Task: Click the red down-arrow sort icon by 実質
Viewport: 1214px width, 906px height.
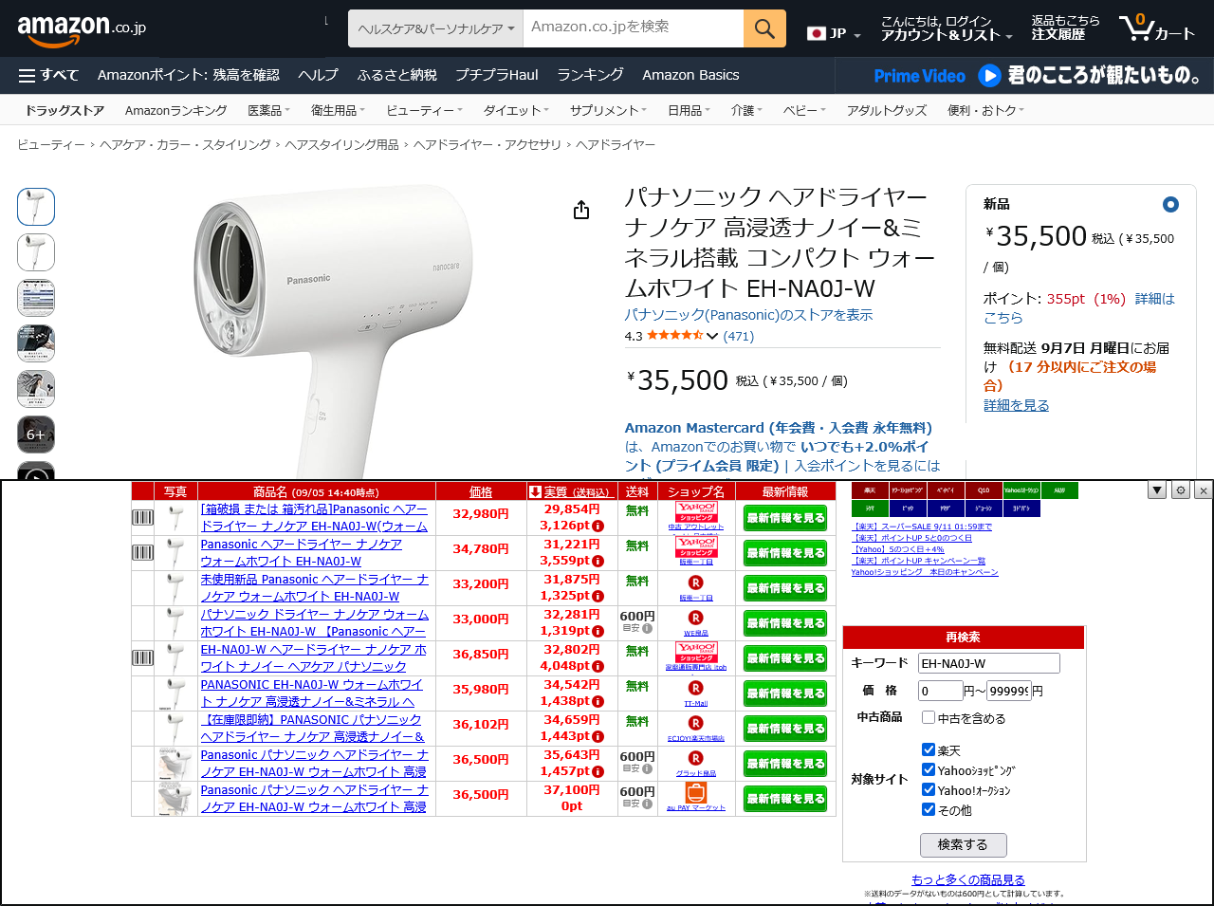Action: 535,491
